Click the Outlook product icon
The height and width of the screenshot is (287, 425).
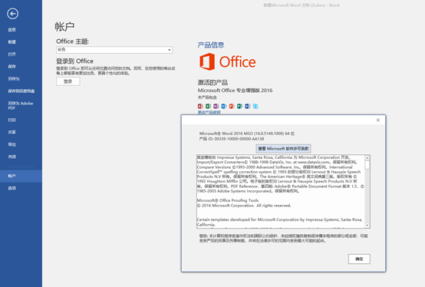tap(224, 106)
